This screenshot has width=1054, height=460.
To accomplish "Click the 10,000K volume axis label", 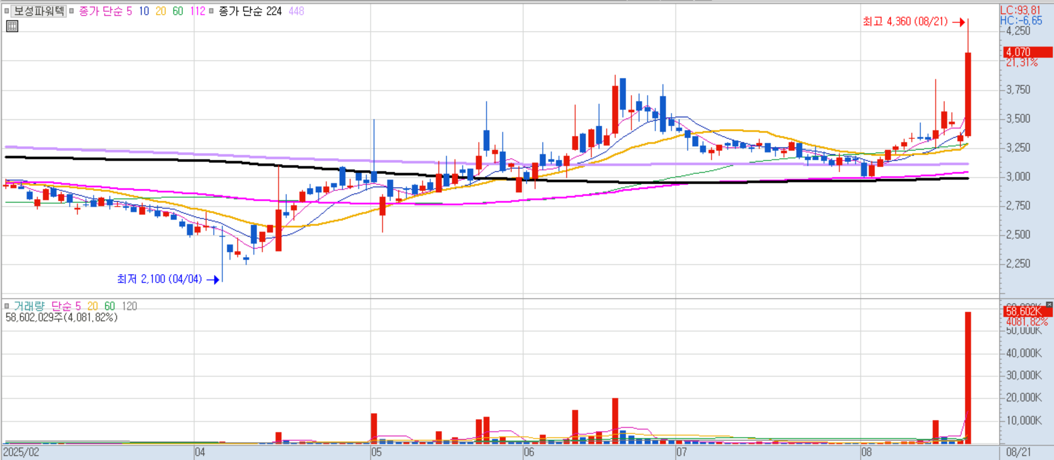I will 1024,420.
